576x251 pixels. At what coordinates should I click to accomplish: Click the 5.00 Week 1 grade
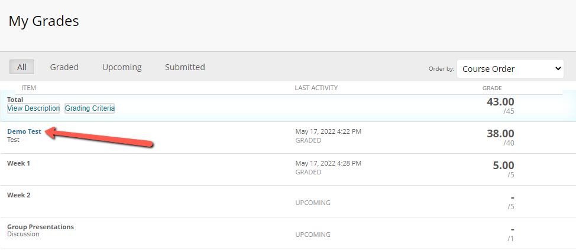tap(503, 166)
